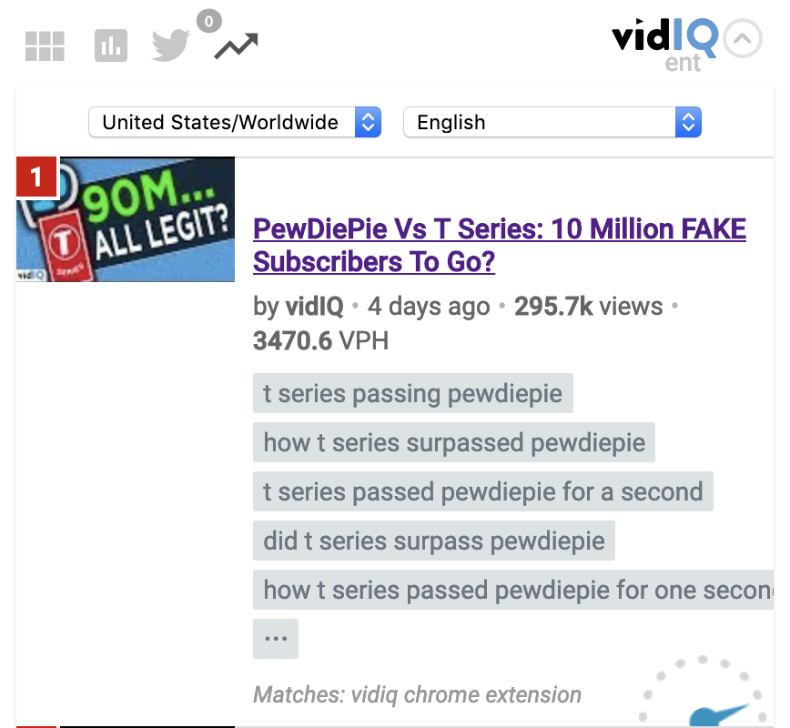Screen dimensions: 790x728
Task: Open the English language dropdown
Action: coord(552,122)
